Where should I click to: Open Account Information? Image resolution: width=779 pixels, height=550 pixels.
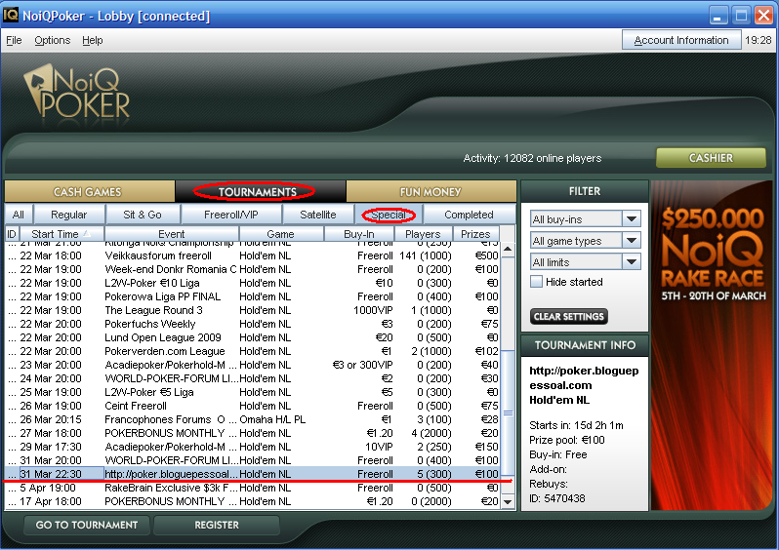[681, 40]
